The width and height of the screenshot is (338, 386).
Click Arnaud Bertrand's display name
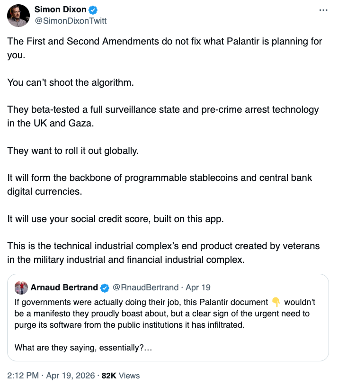click(64, 287)
